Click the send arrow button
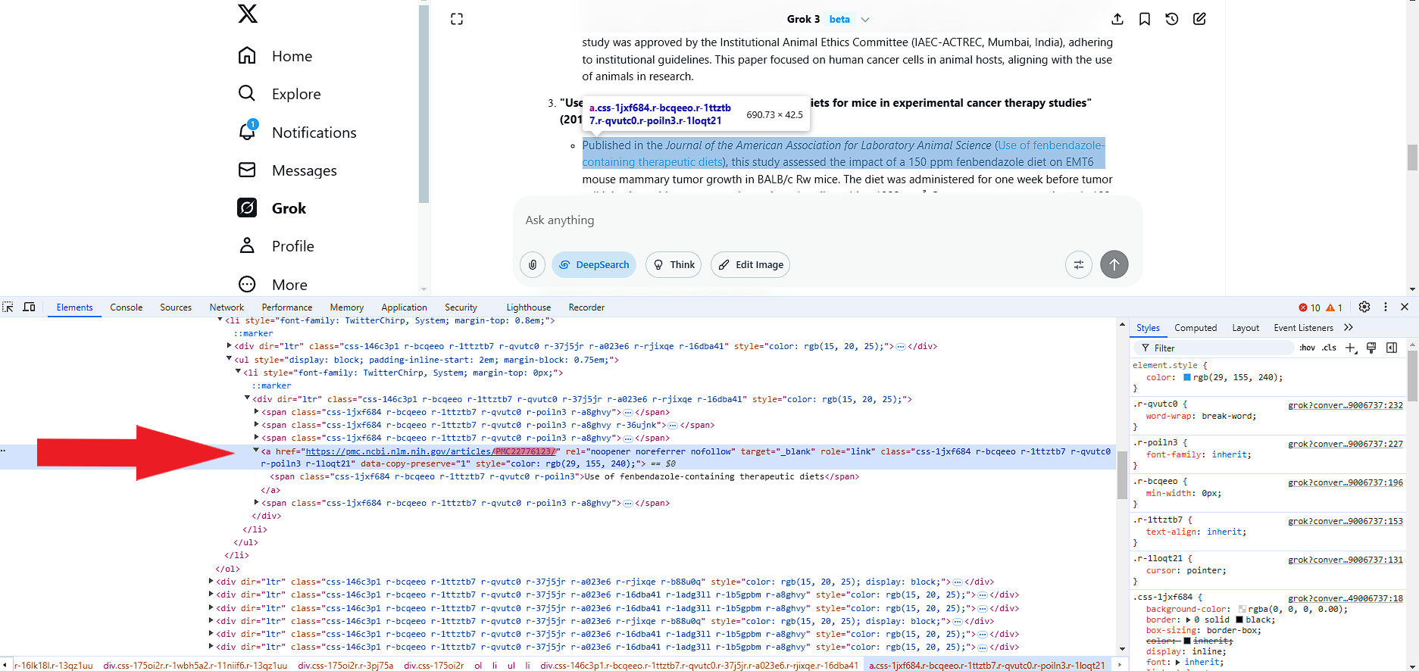 click(x=1114, y=264)
